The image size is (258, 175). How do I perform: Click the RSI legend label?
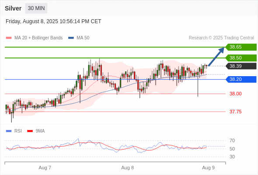[18, 131]
